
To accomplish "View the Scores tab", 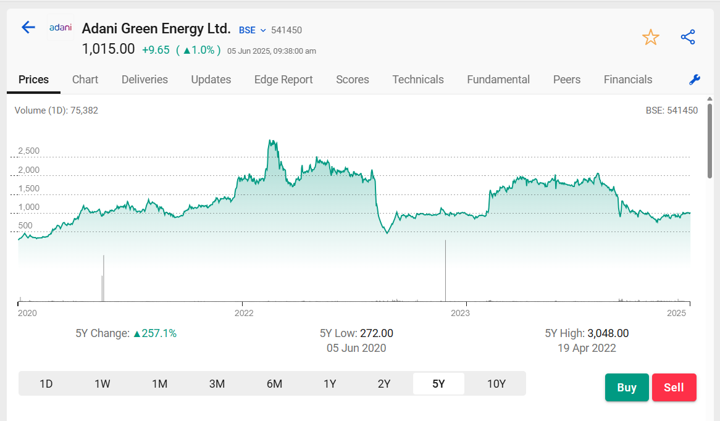I will 352,80.
